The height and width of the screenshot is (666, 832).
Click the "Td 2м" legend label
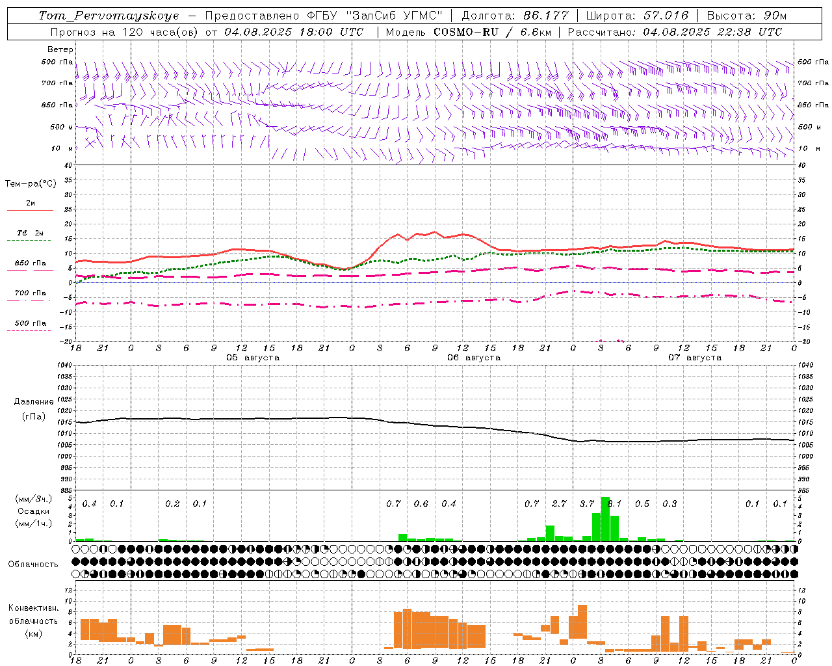(x=31, y=233)
